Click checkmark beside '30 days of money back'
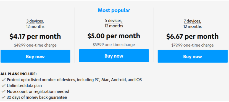This screenshot has height=102, width=229. click(4, 97)
